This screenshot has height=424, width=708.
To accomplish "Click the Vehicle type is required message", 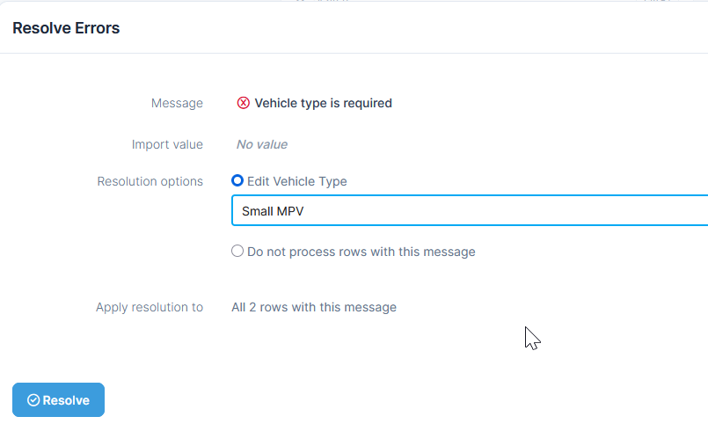I will point(324,103).
